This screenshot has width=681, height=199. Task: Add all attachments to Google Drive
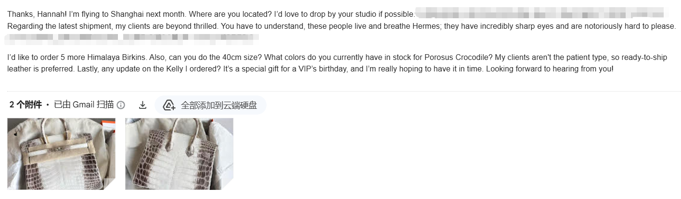[210, 105]
